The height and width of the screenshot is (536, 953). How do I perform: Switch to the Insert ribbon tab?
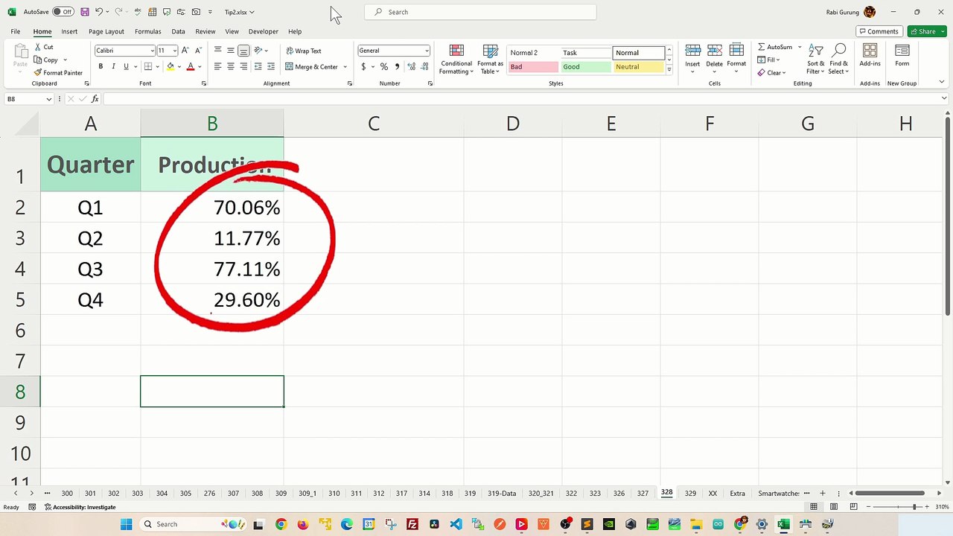(69, 31)
